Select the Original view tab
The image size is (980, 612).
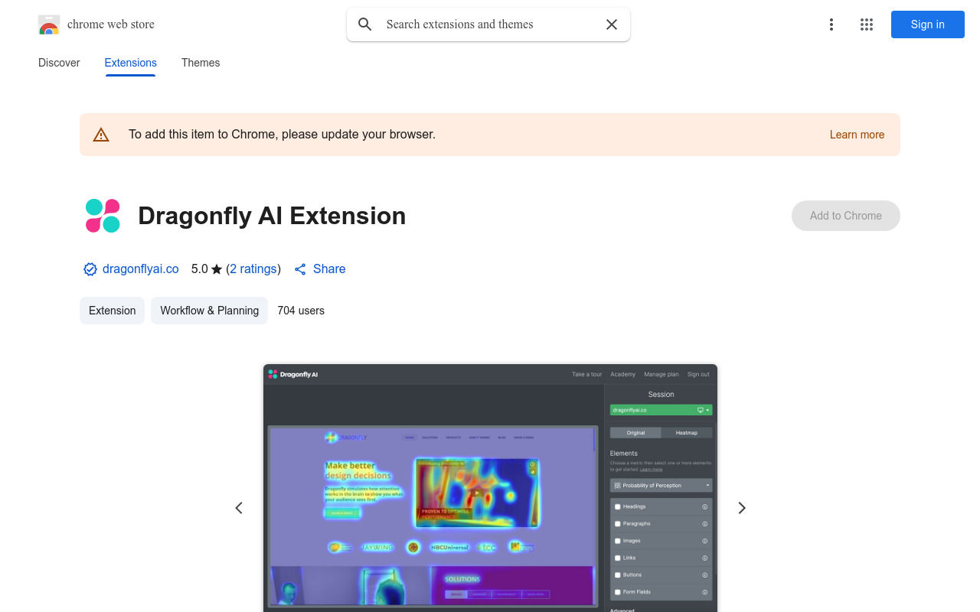(x=635, y=432)
